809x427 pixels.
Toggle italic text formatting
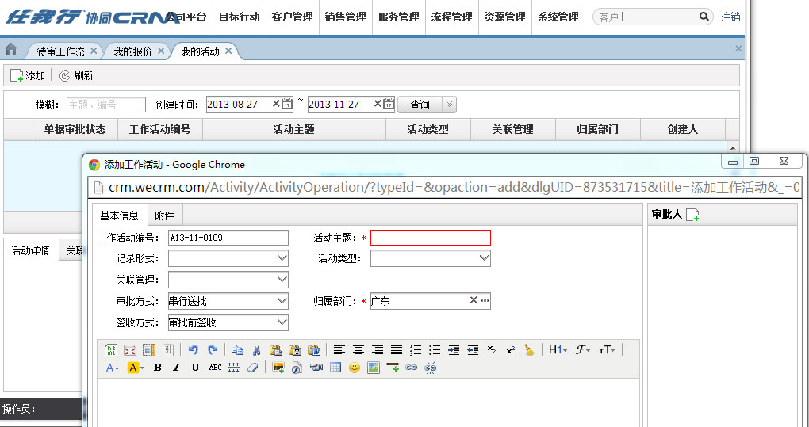tap(176, 368)
